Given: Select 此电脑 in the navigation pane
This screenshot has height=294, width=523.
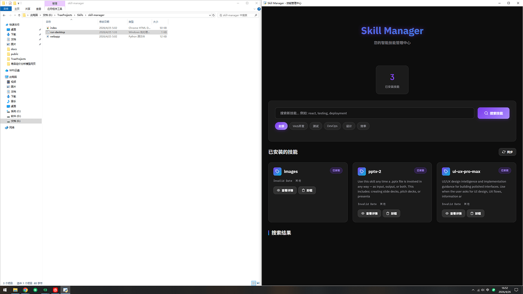Looking at the screenshot, I should click(13, 77).
